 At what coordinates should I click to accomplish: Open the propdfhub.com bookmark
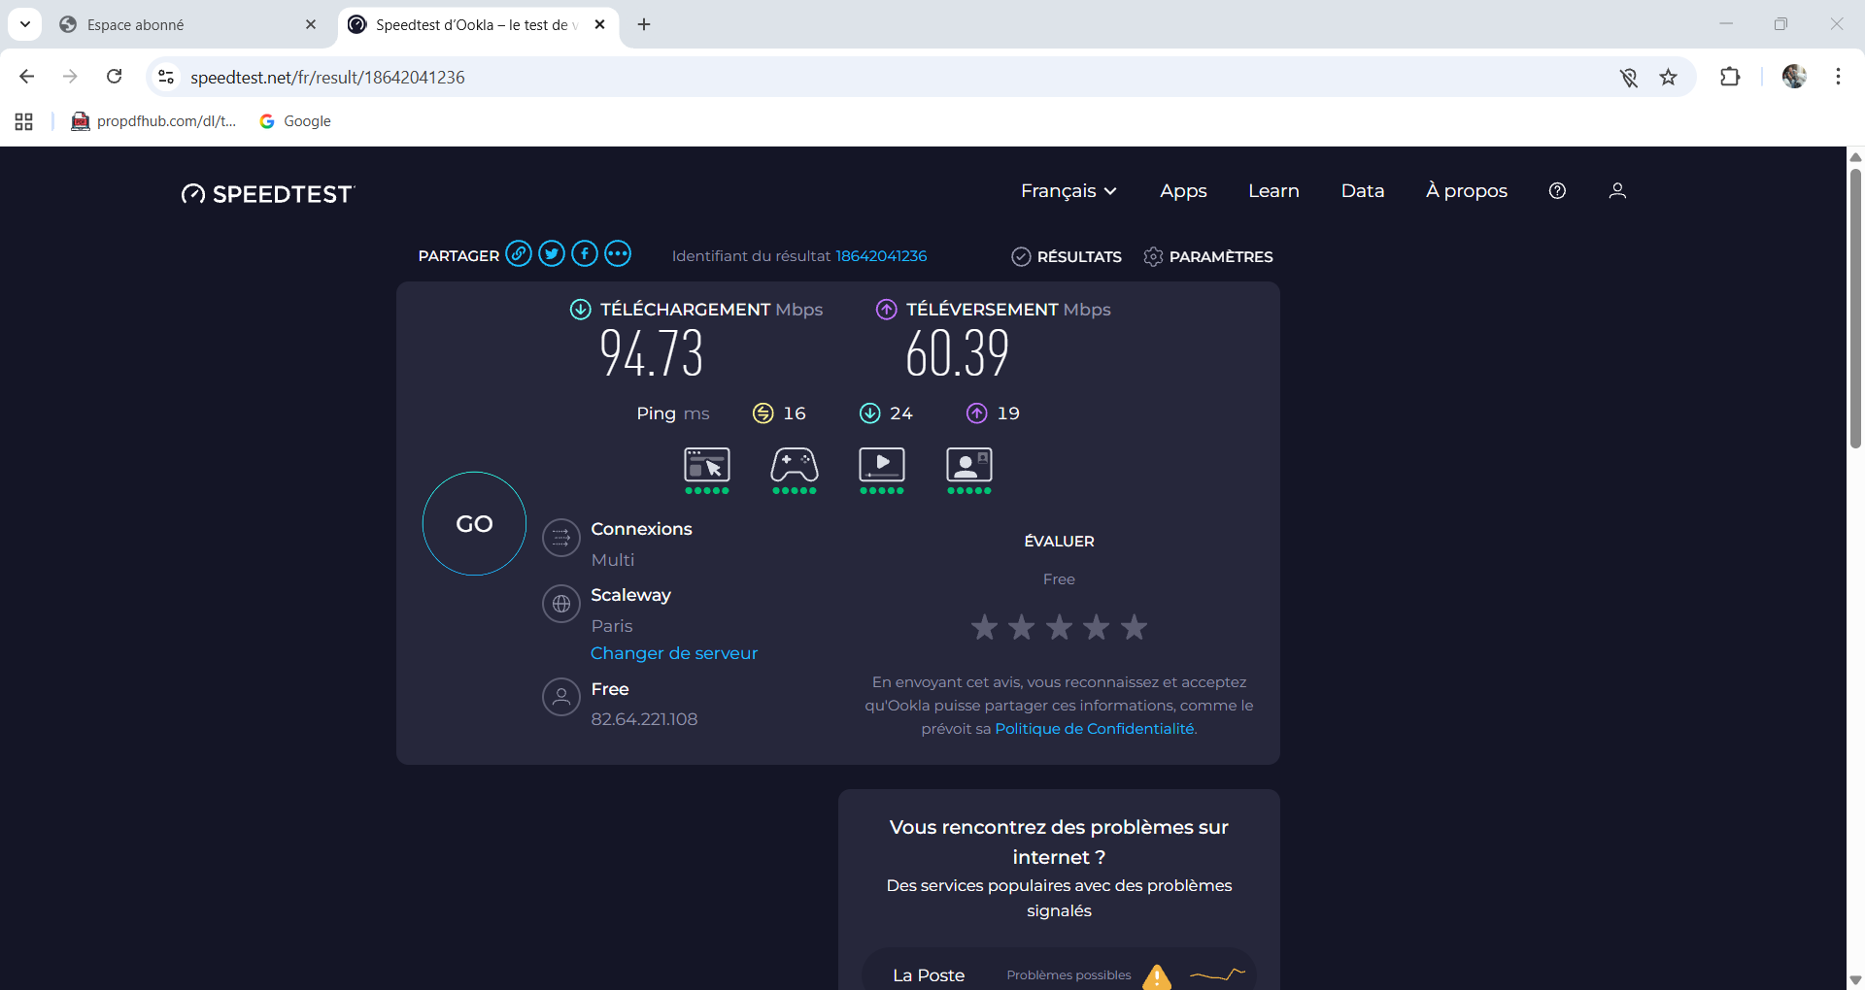click(x=153, y=121)
